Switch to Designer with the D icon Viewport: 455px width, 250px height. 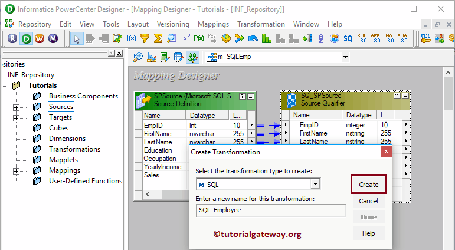pos(26,38)
